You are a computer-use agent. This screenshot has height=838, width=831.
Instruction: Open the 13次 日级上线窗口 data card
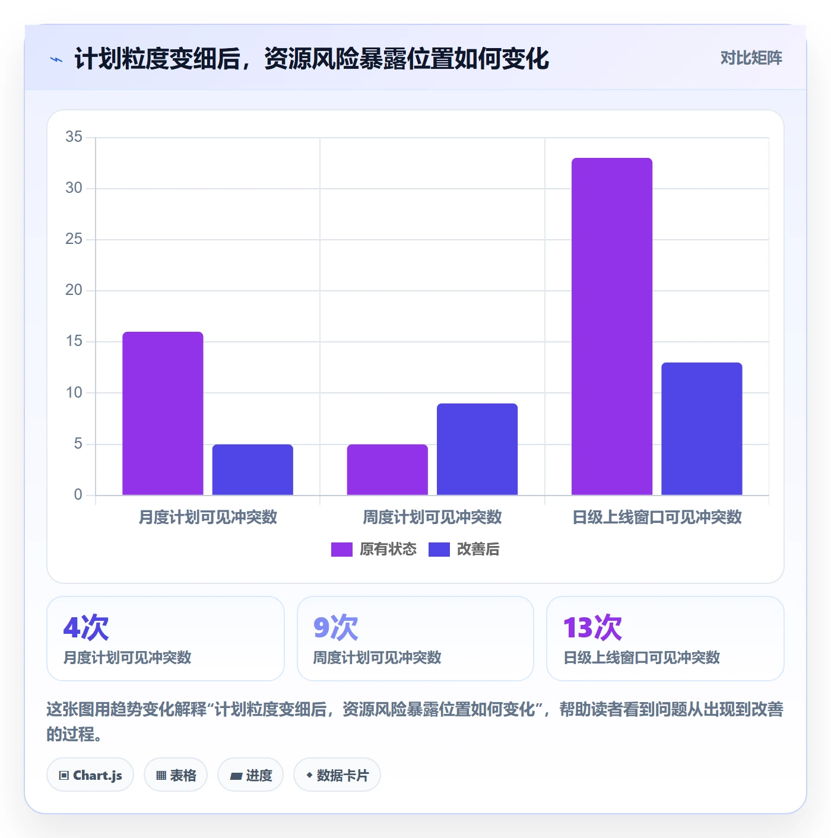pyautogui.click(x=665, y=639)
